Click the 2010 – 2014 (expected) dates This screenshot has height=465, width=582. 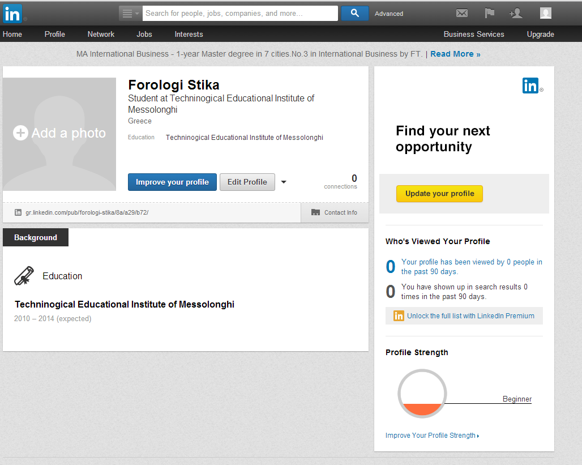(x=53, y=319)
